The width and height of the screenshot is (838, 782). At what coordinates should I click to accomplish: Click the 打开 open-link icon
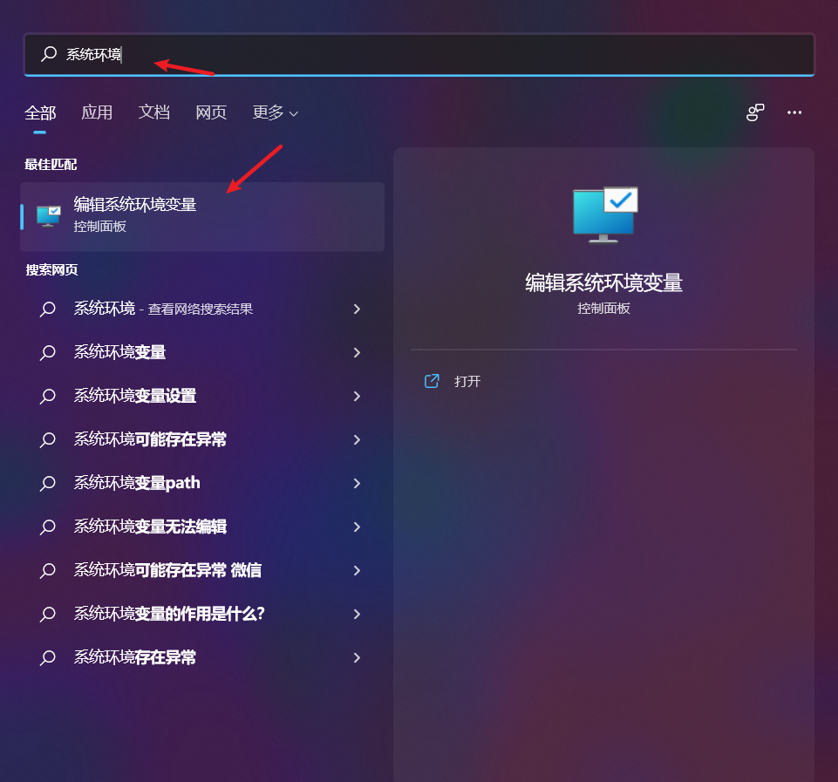click(x=432, y=381)
